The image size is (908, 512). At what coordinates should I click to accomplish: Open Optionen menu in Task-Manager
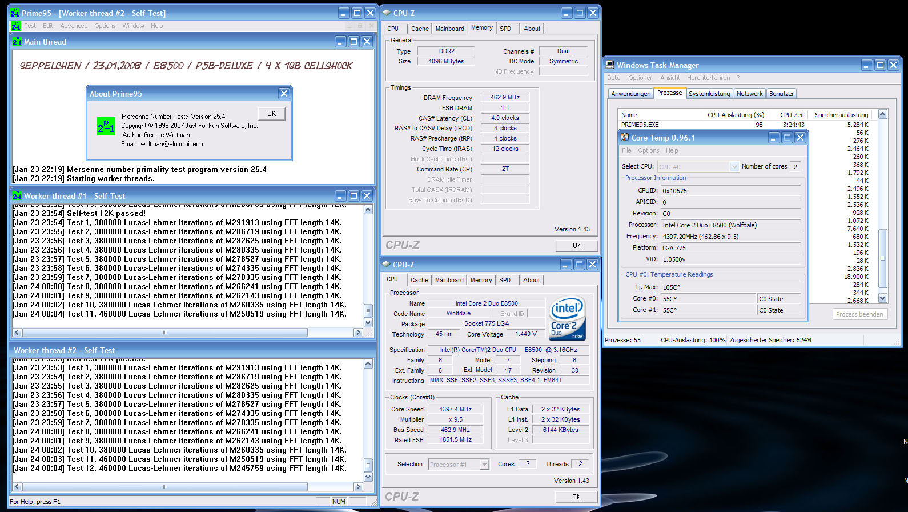[x=641, y=78]
